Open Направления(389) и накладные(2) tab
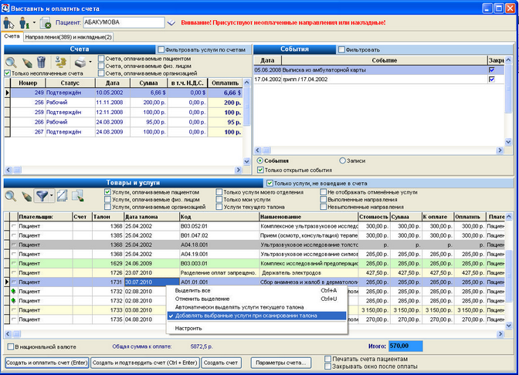Image resolution: width=519 pixels, height=375 pixels. (x=69, y=37)
